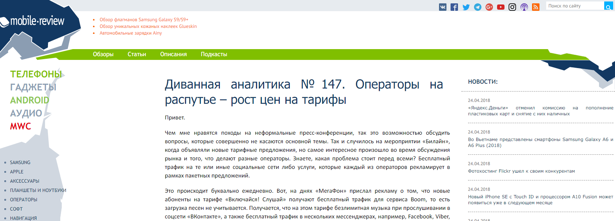
Task: Click the search magnifier button
Action: pos(608,6)
